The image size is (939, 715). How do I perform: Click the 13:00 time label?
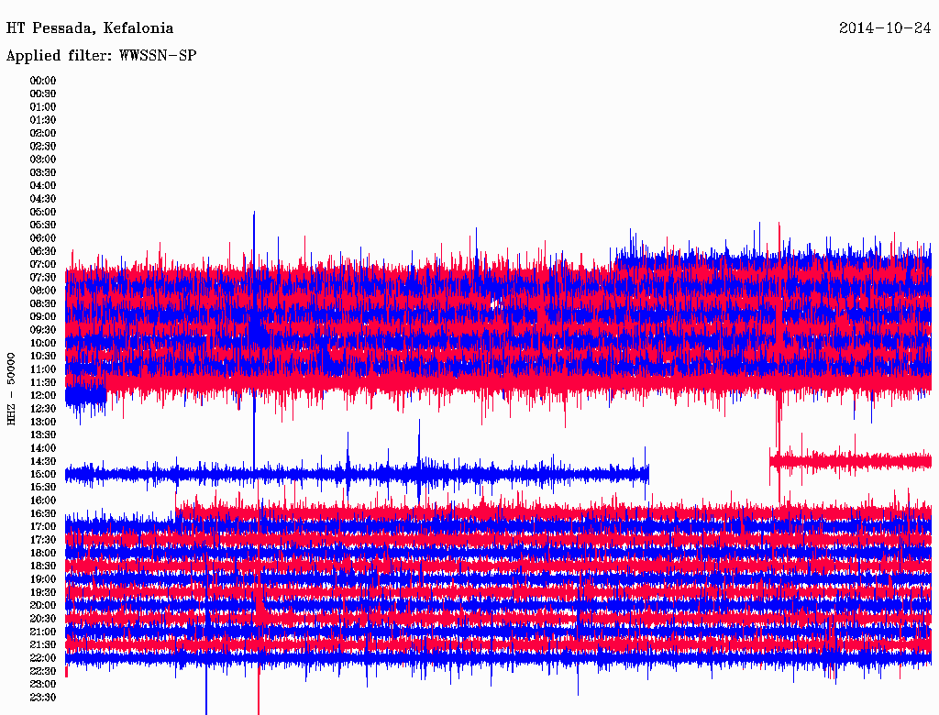(43, 422)
